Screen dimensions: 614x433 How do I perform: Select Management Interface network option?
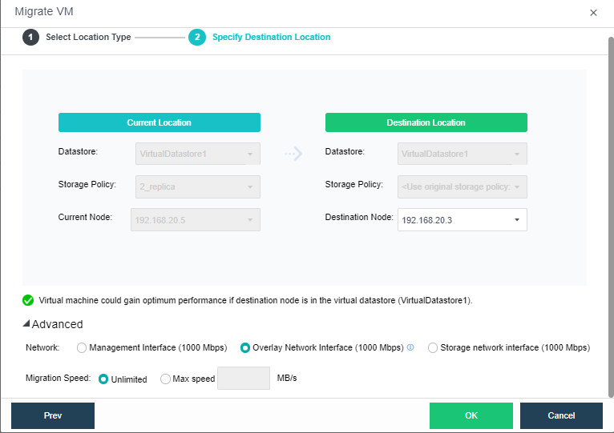[82, 348]
